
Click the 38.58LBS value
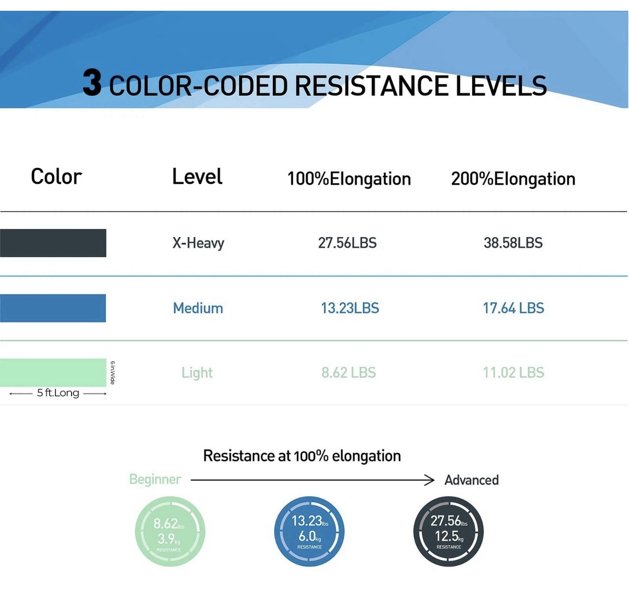pyautogui.click(x=513, y=243)
